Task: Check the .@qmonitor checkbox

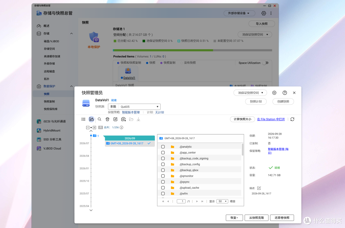Action: point(163,176)
